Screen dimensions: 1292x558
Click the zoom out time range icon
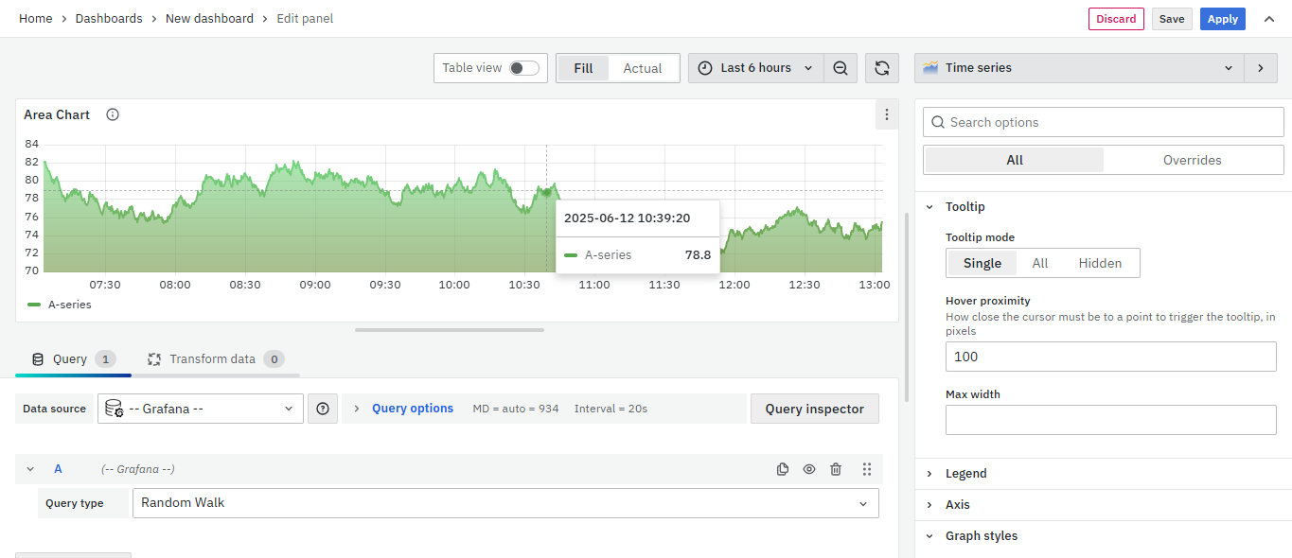[841, 68]
